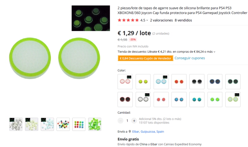Choose the teal caps color option

pos(197,99)
